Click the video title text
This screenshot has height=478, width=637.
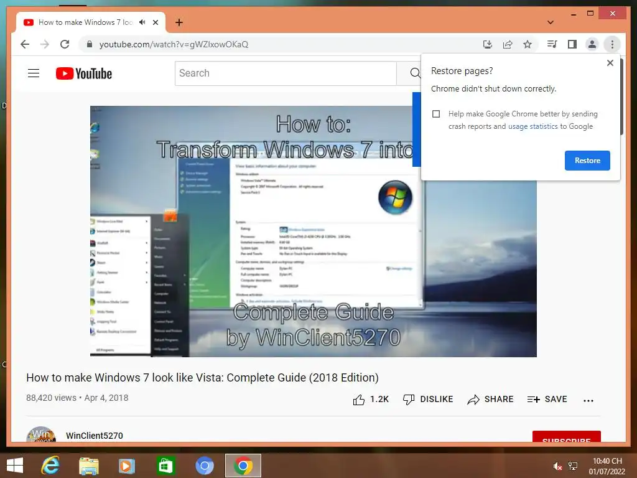(202, 378)
